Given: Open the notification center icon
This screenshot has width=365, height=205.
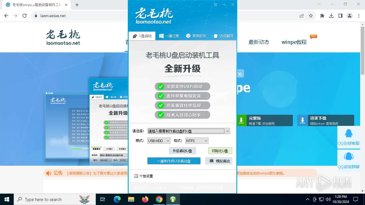Looking at the screenshot, I should point(356,199).
